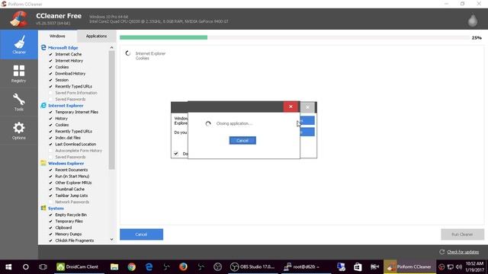This screenshot has width=488, height=274.
Task: Open the Windows Store from taskbar
Action: [358, 267]
